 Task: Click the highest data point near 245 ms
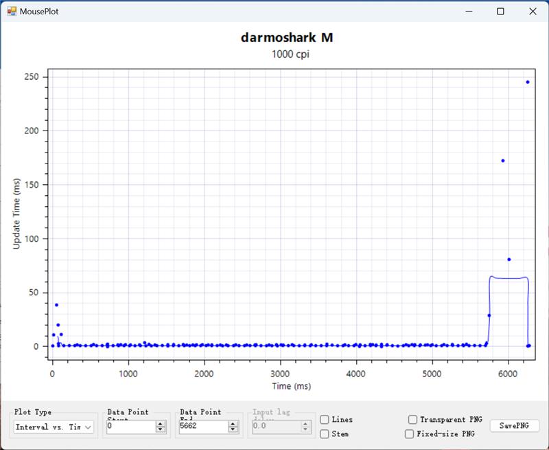[528, 82]
